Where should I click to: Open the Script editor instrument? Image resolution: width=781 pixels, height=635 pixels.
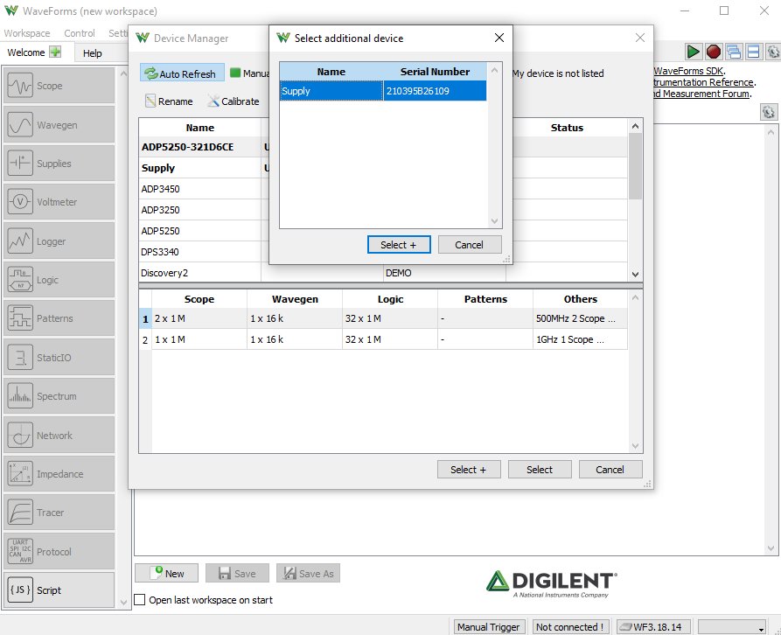59,590
